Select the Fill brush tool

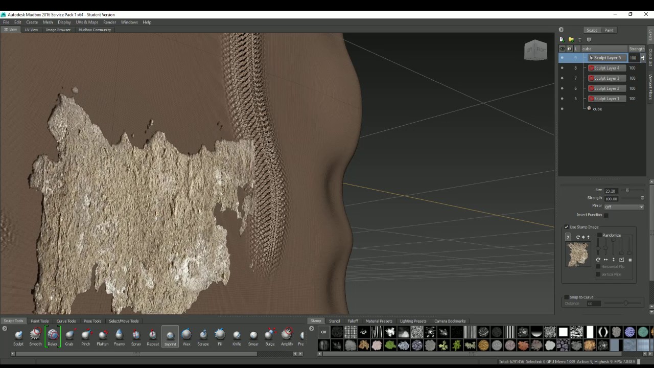coord(220,337)
